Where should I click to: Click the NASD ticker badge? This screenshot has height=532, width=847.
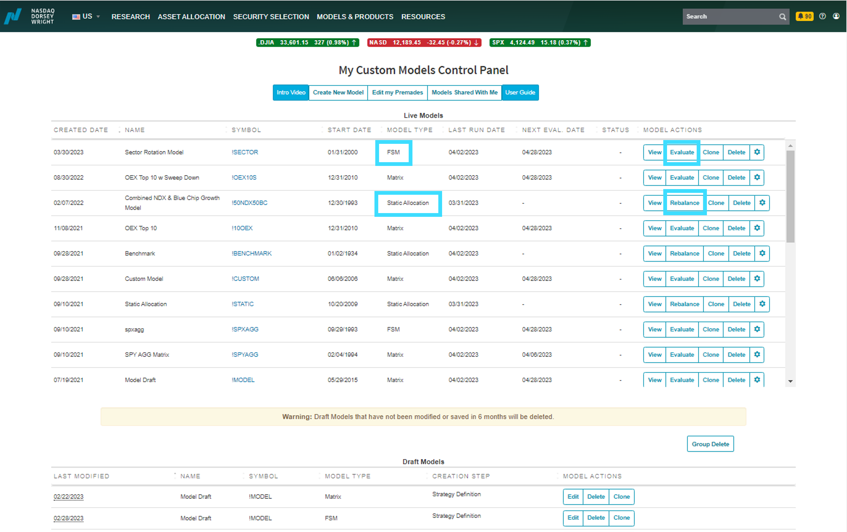coord(424,42)
